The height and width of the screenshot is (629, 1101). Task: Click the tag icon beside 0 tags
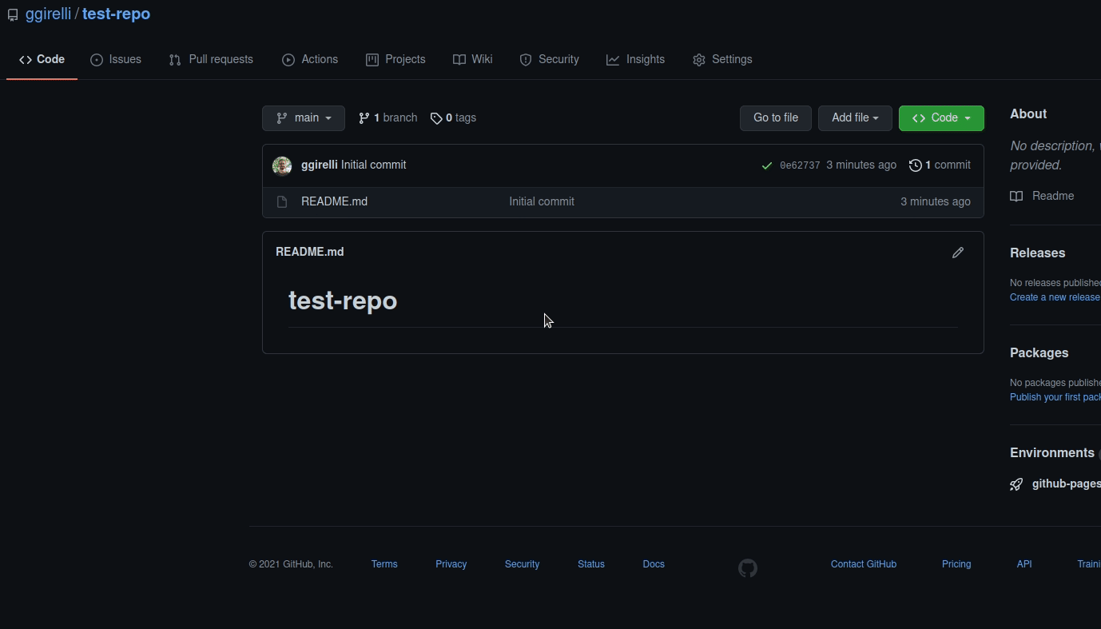pyautogui.click(x=436, y=118)
